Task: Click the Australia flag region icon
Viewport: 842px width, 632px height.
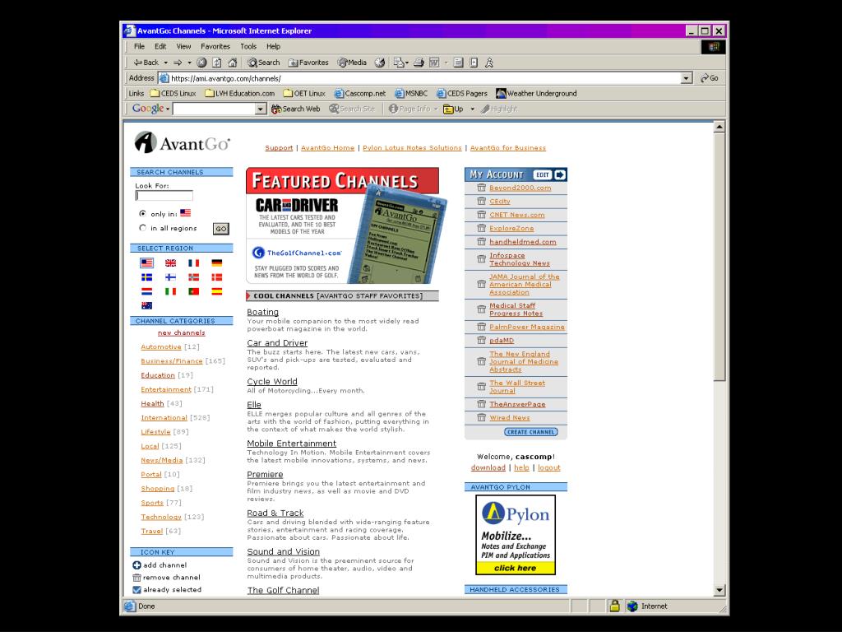Action: pos(146,305)
